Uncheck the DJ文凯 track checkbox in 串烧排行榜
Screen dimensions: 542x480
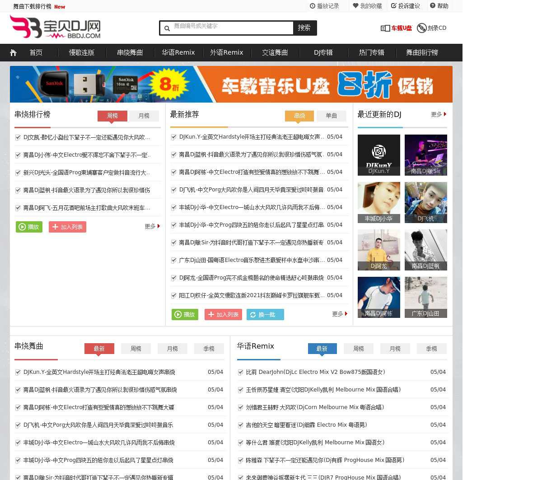pos(18,138)
